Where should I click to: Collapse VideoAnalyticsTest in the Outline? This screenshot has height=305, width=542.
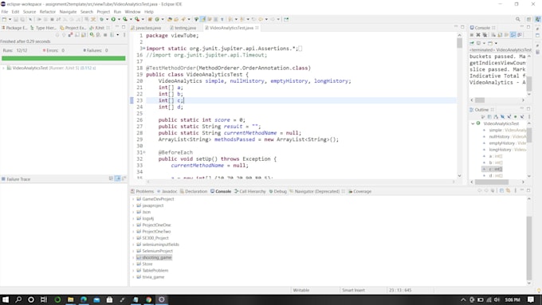point(473,123)
